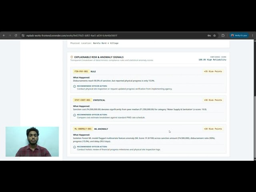This screenshot has width=256, height=192.
Task: Click the Confidence Score label
Action: point(218,57)
